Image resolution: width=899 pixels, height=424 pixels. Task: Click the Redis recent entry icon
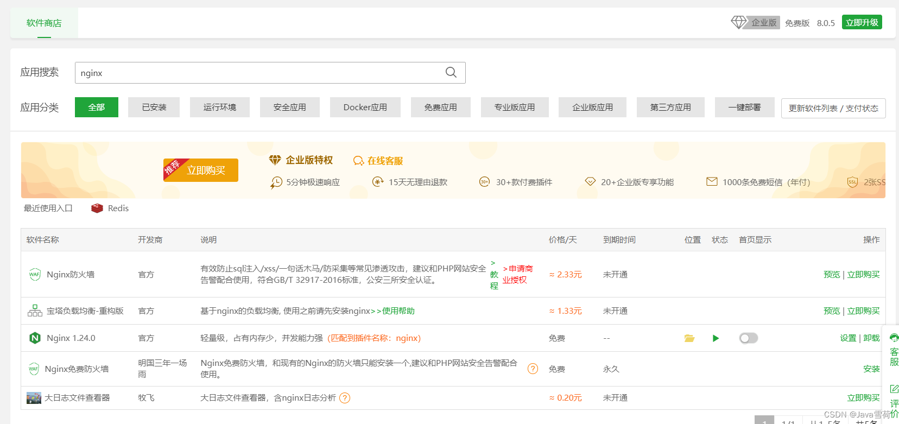pos(97,208)
